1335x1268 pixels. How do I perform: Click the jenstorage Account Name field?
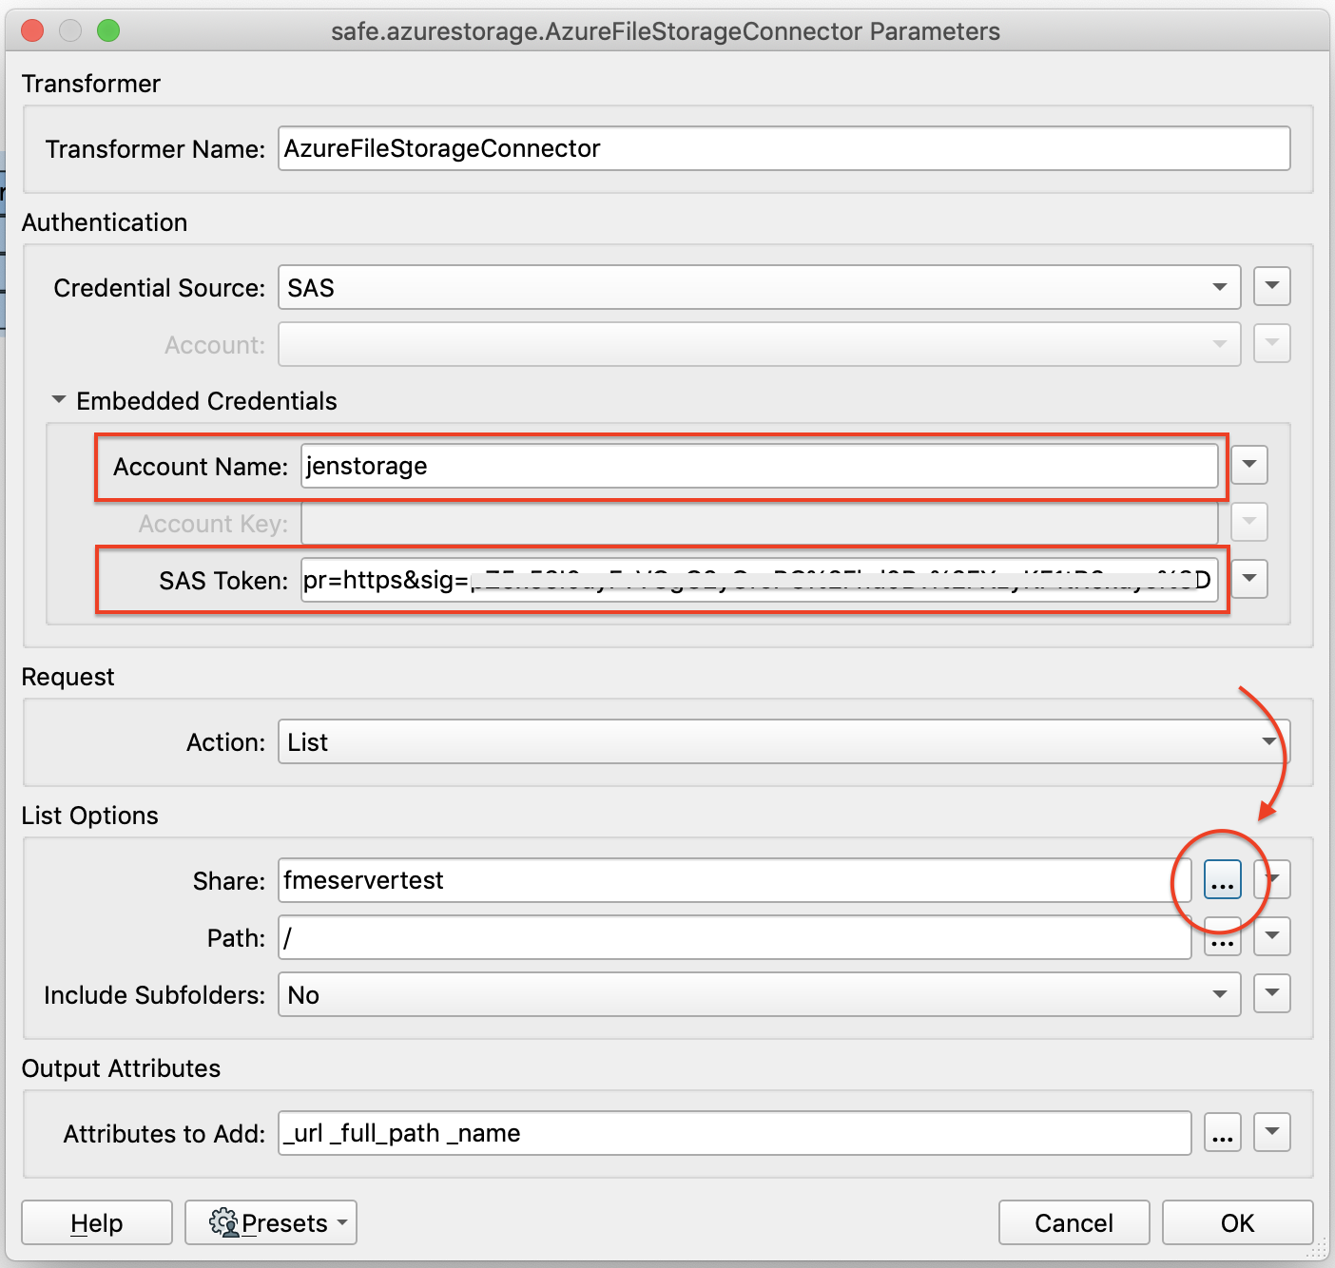click(x=756, y=466)
